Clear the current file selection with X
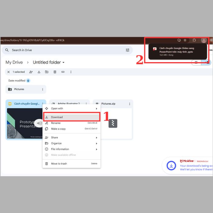 pyautogui.click(x=9, y=72)
